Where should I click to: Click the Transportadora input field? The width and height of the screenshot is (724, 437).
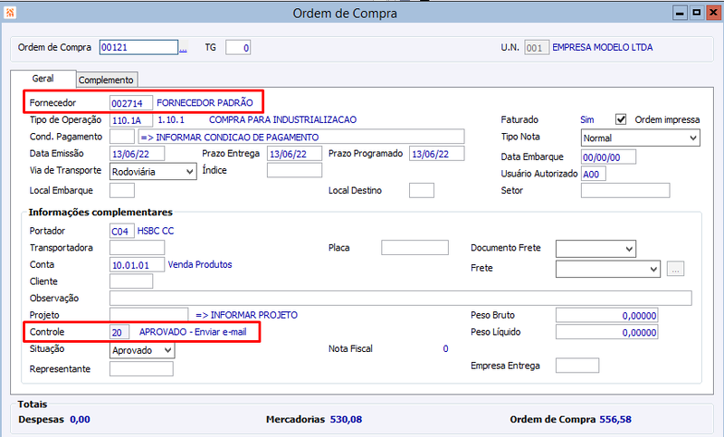point(138,248)
